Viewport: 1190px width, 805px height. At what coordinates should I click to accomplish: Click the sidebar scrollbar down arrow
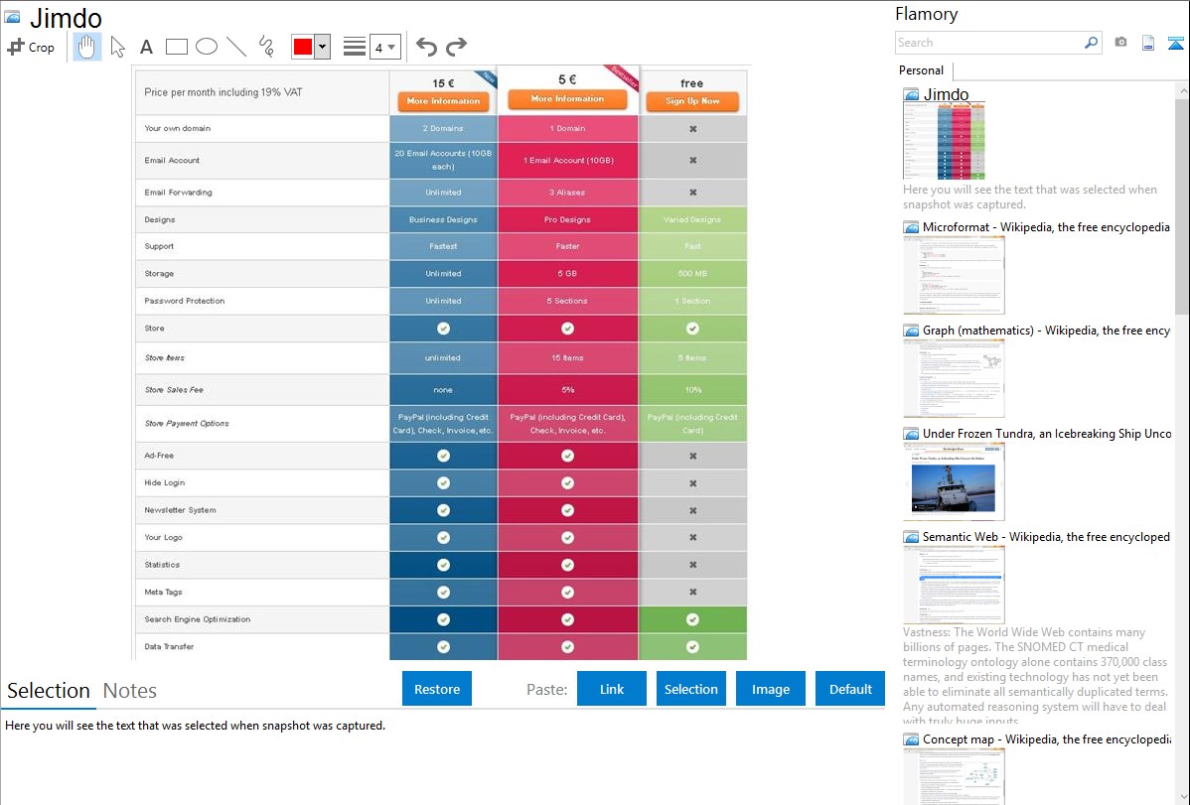[1182, 797]
